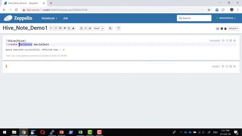Open default view mode dropdown
The height and width of the screenshot is (136, 242).
pos(233,29)
